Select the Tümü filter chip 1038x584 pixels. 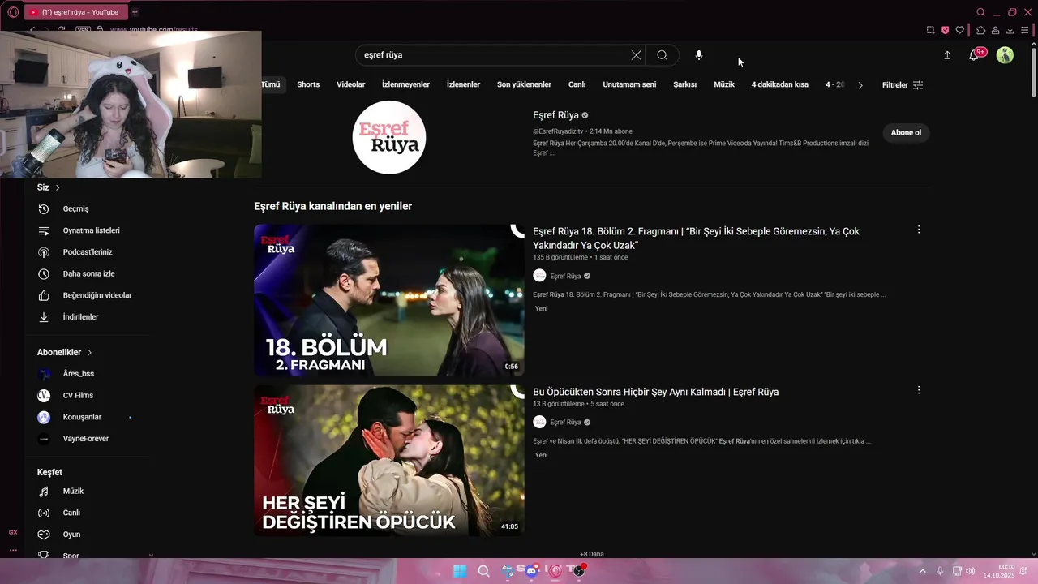[x=271, y=84]
